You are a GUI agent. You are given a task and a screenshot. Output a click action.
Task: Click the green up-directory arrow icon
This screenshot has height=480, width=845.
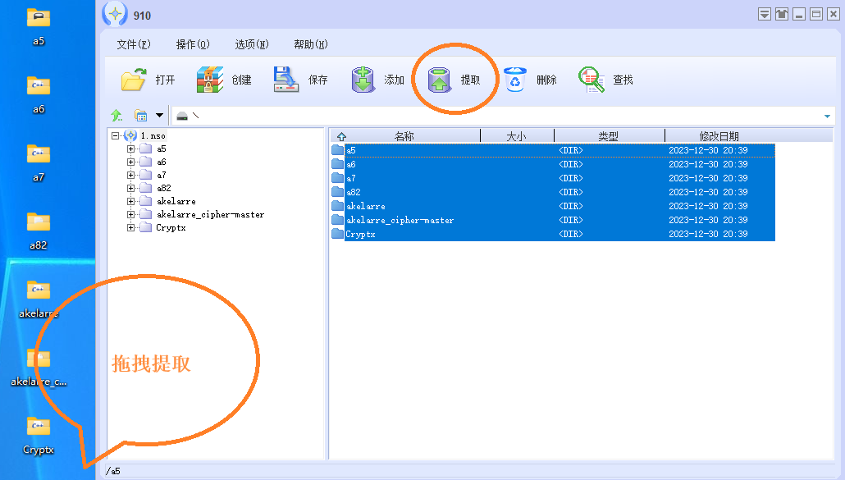116,116
